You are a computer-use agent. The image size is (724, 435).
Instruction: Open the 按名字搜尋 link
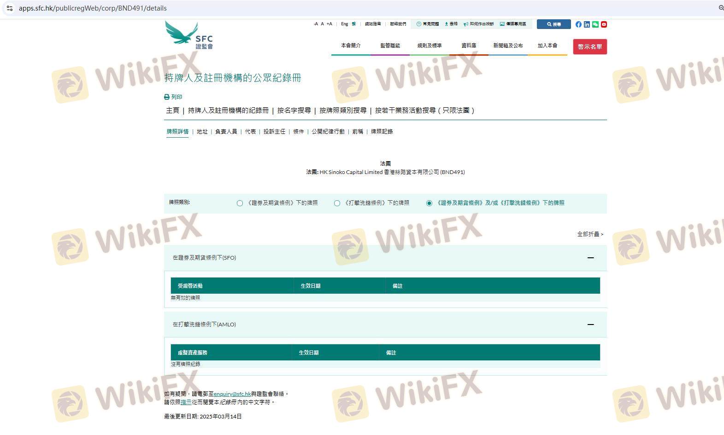[294, 110]
